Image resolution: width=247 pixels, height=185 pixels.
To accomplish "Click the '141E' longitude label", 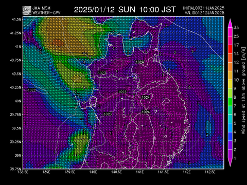I will [140, 172].
